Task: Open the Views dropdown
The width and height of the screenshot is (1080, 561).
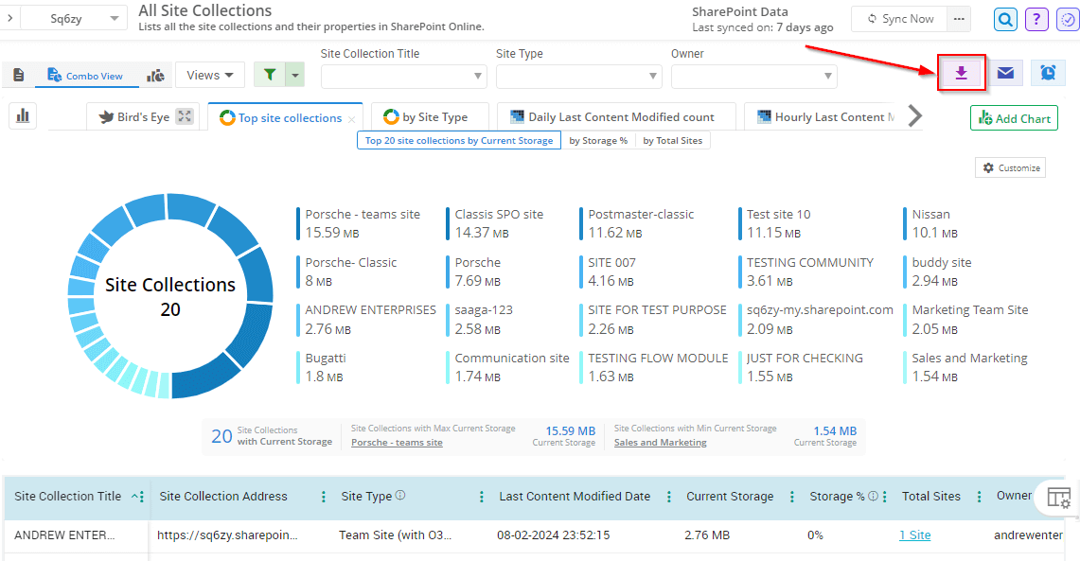Action: (x=210, y=75)
